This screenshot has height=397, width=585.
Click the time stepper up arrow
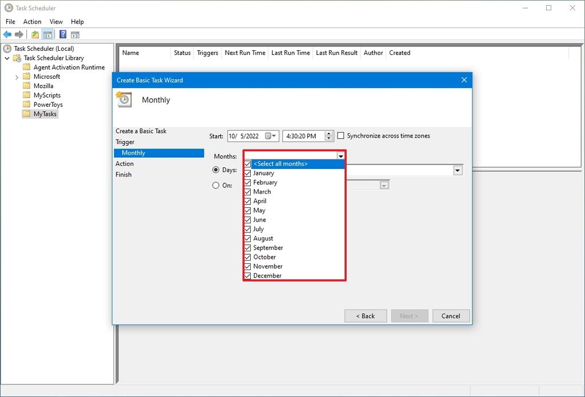click(x=328, y=134)
